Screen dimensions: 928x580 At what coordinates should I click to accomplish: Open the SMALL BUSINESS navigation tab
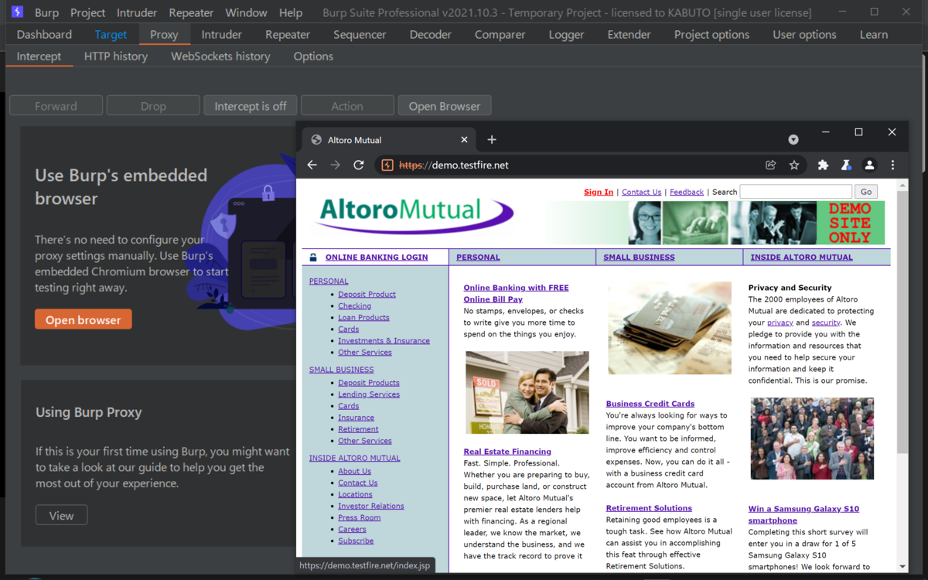639,258
